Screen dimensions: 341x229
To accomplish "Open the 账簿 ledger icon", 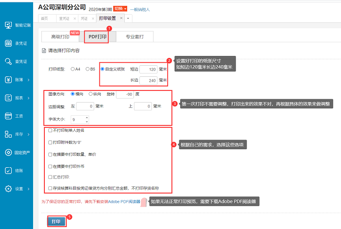I will tap(8, 79).
